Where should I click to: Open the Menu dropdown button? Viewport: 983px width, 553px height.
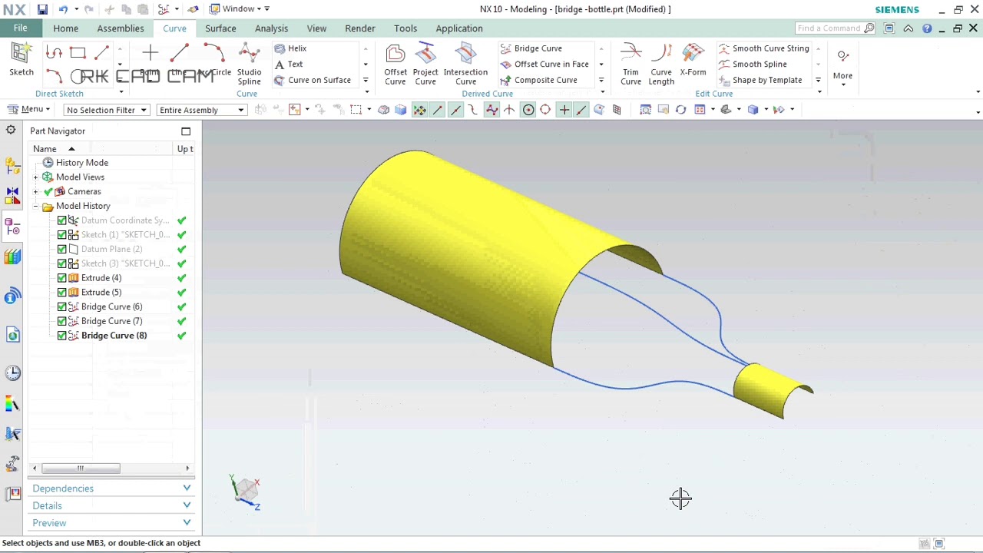pyautogui.click(x=29, y=109)
